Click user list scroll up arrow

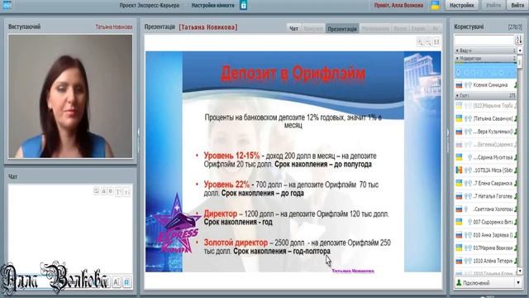click(x=520, y=50)
